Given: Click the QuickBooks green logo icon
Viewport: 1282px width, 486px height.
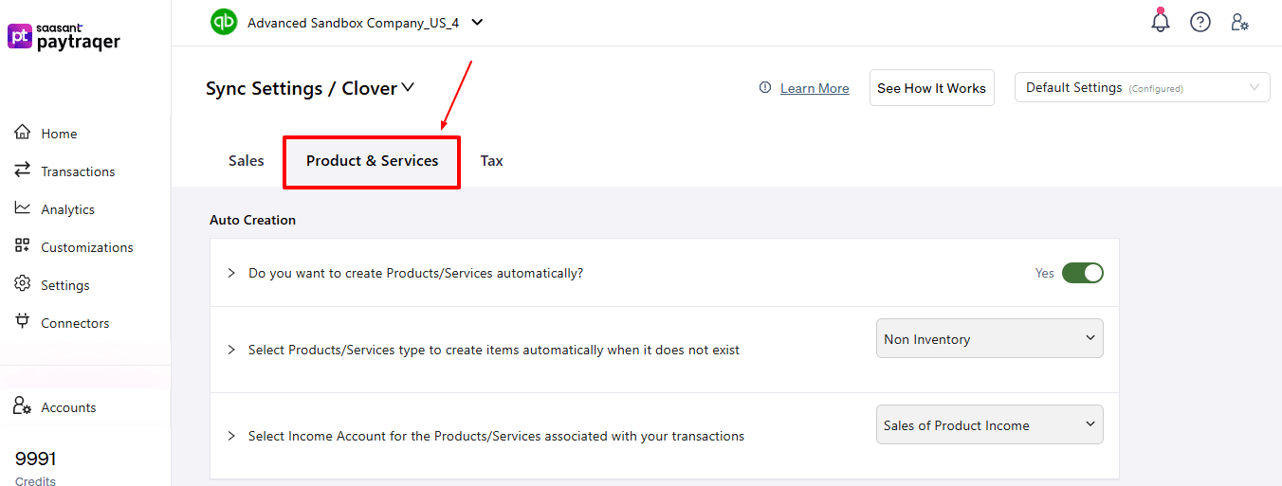Looking at the screenshot, I should click(x=224, y=22).
